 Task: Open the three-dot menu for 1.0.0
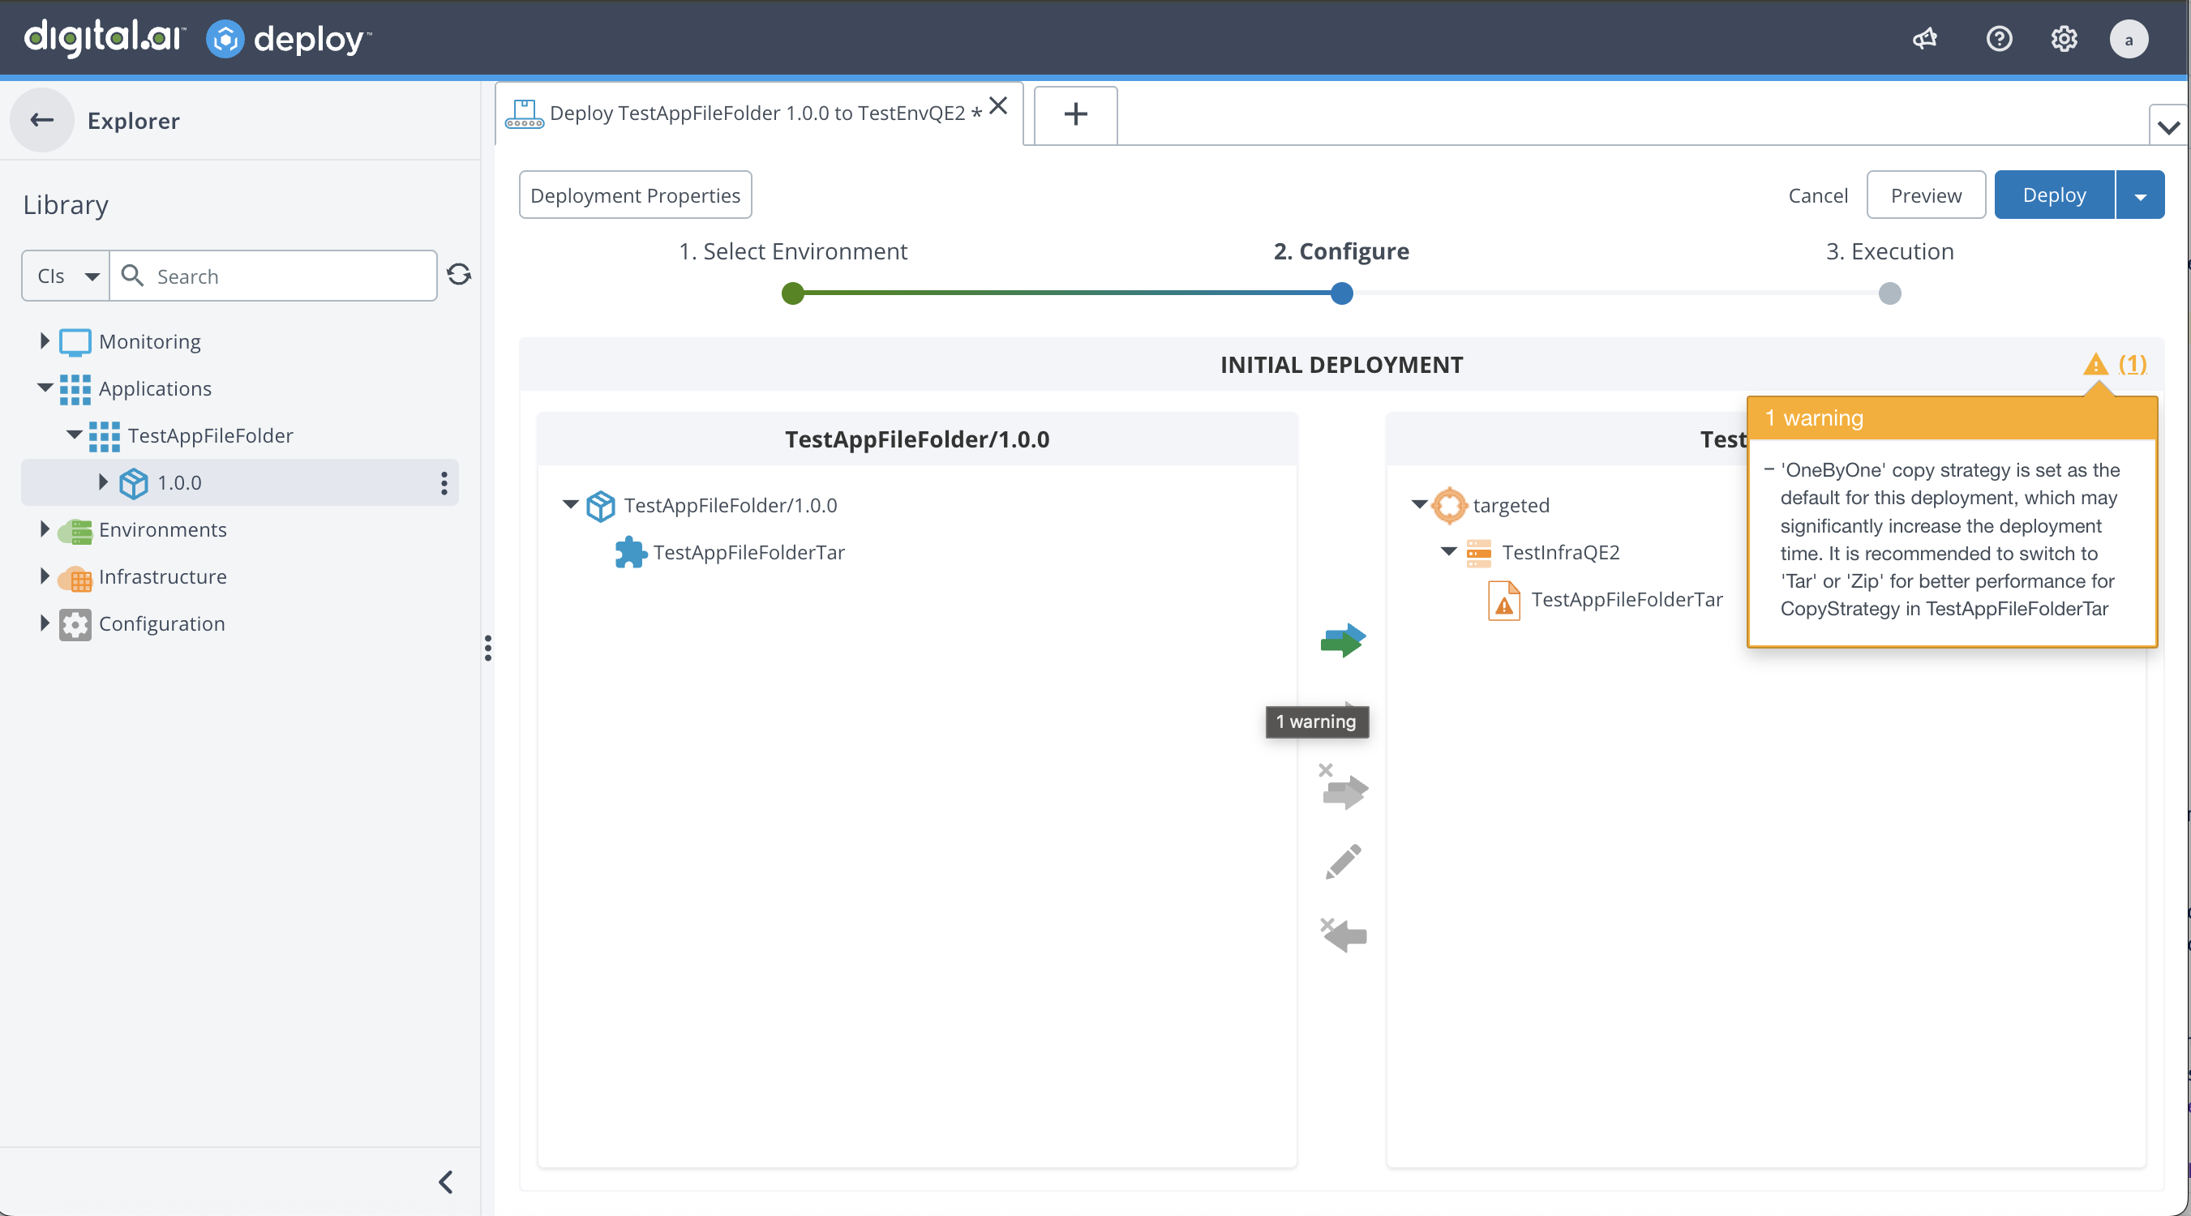point(443,483)
